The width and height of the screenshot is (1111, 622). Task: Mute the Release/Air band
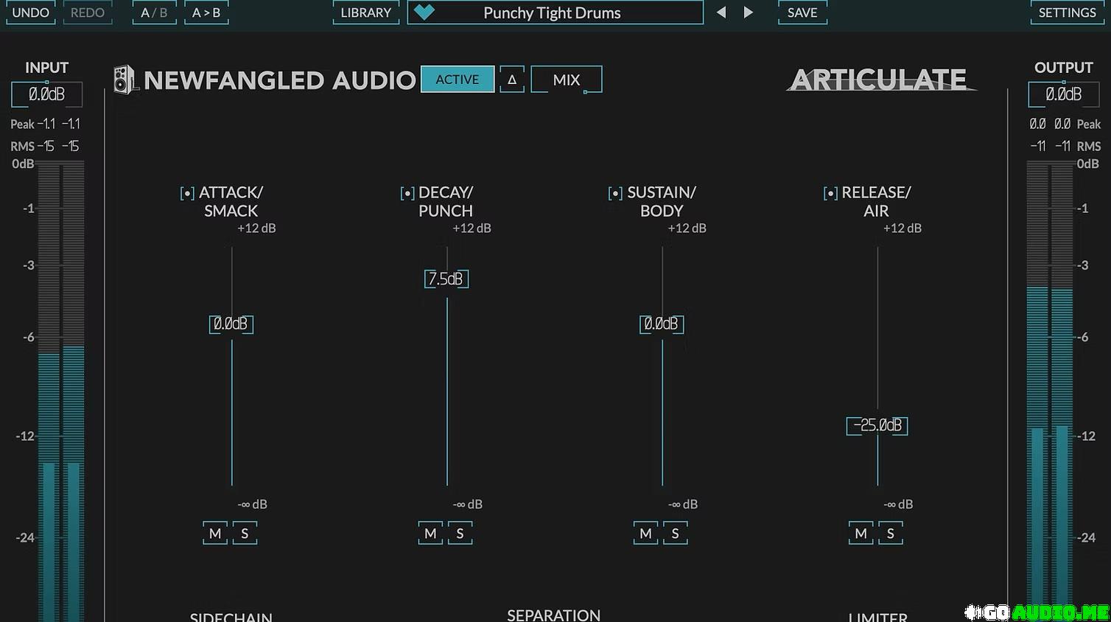pos(861,533)
